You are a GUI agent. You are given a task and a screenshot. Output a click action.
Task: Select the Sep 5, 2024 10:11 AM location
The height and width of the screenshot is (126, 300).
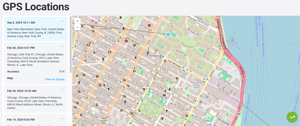[36, 29]
